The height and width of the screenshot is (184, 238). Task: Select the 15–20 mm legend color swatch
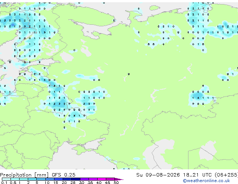pos(58,179)
